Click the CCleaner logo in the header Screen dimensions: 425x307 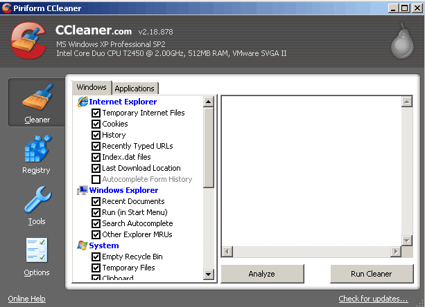tap(28, 41)
